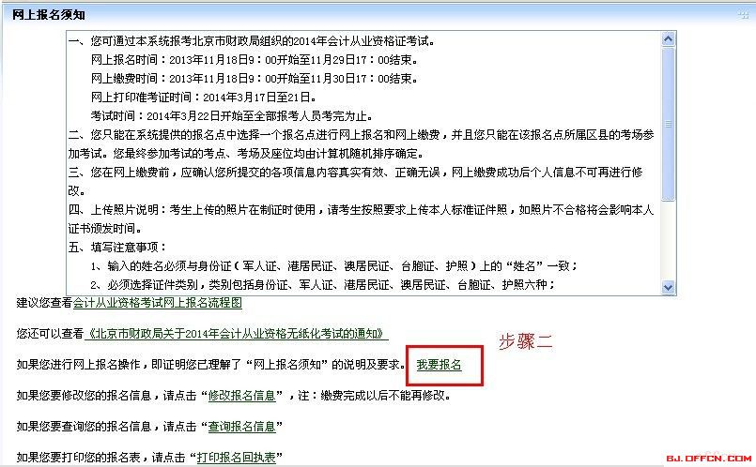Click the line starting 网上缴费时间：2013年11月18日

pyautogui.click(x=255, y=79)
